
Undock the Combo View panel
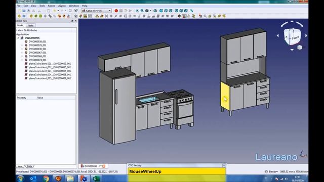pyautogui.click(x=72, y=21)
